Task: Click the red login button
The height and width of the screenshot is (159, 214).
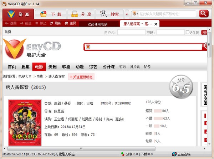Action: (204, 33)
